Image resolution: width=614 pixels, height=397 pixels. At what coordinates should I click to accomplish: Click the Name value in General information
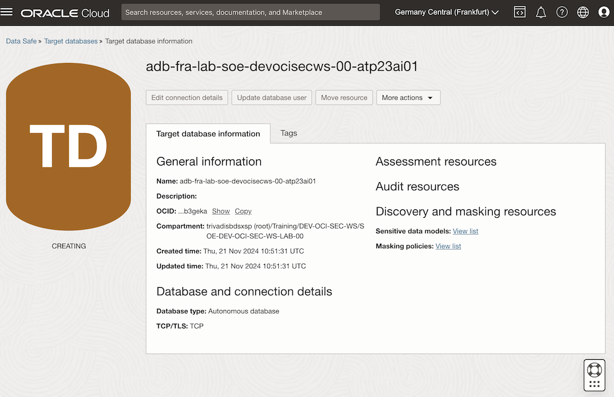pos(248,181)
